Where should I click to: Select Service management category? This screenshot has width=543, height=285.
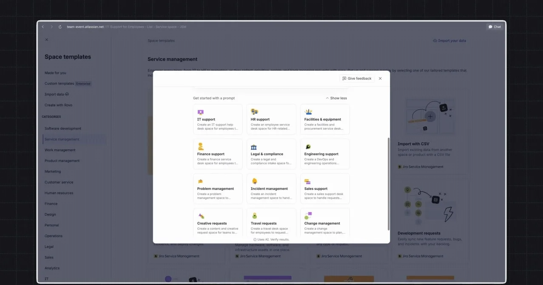coord(74,139)
